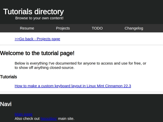Open the Resume nav item

pyautogui.click(x=27, y=28)
